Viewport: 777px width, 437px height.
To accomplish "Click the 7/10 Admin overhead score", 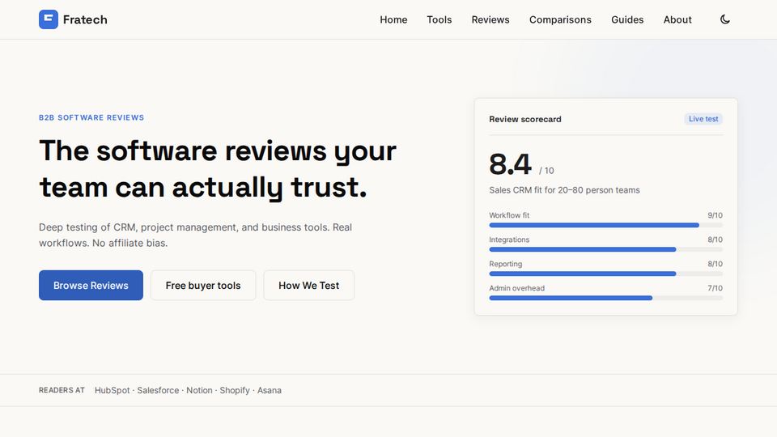I will [x=715, y=288].
